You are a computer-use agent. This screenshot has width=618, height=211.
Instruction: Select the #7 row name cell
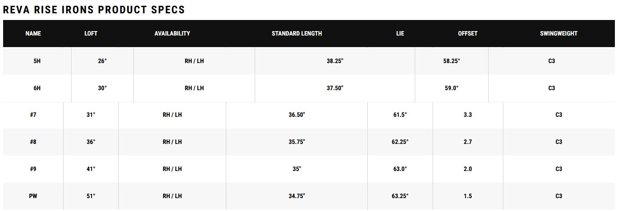point(33,115)
